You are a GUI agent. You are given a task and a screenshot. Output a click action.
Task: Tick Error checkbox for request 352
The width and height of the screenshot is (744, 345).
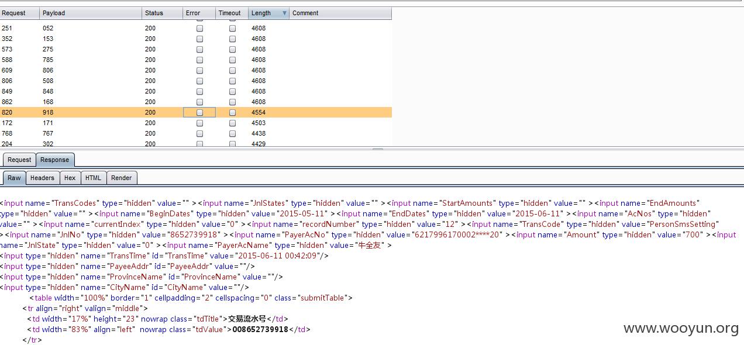point(199,39)
